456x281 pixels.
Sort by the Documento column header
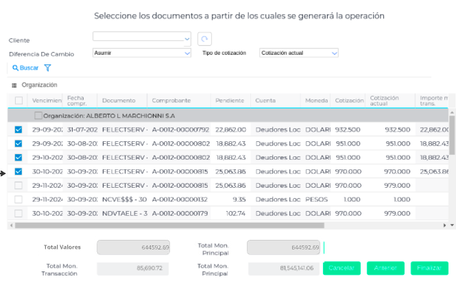pos(119,101)
